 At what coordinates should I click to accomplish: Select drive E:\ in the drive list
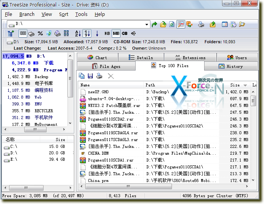(14, 159)
